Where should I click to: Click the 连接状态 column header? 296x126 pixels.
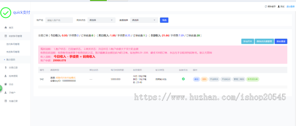coord(183,70)
